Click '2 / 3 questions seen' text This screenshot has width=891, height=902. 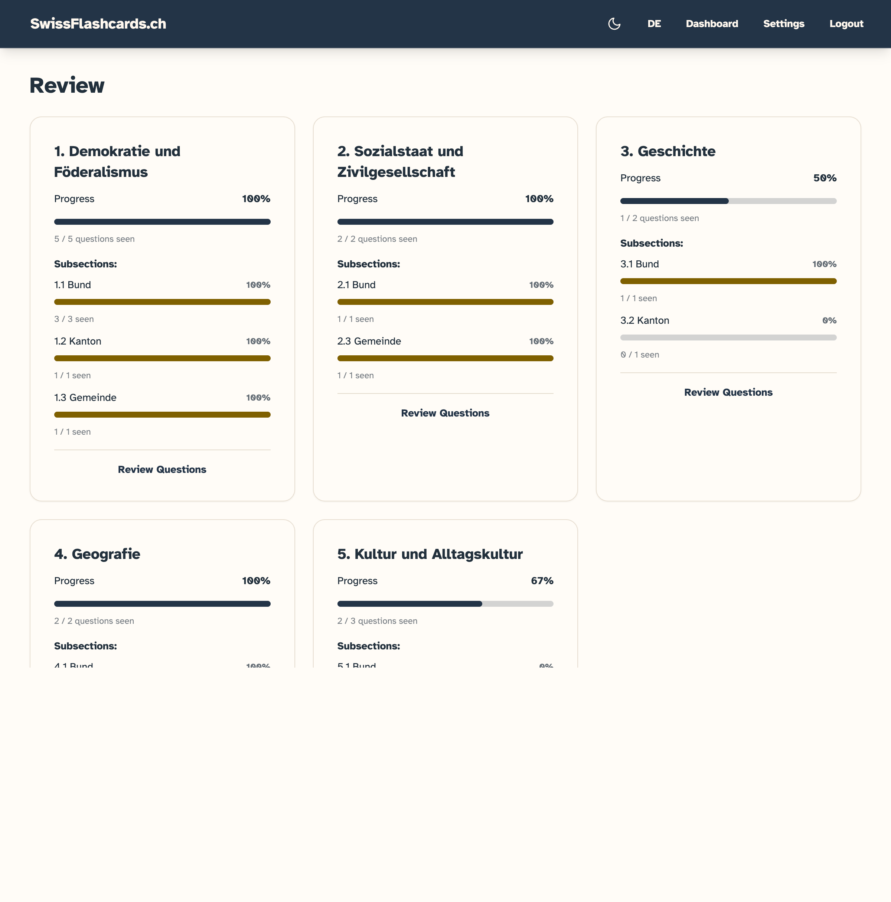click(377, 621)
